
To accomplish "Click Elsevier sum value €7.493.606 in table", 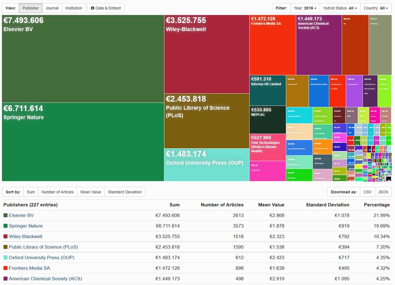I will 167,215.
